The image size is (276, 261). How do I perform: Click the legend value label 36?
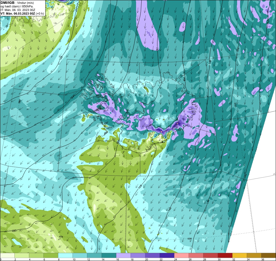(263, 259)
